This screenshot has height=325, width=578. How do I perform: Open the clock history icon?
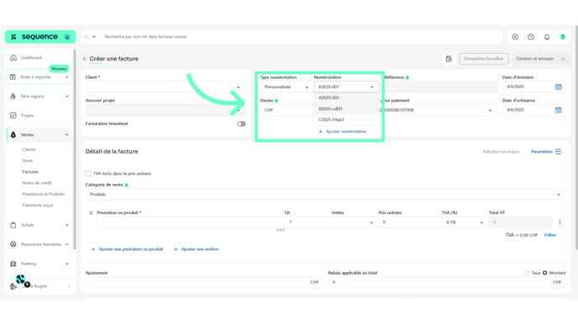coord(531,37)
